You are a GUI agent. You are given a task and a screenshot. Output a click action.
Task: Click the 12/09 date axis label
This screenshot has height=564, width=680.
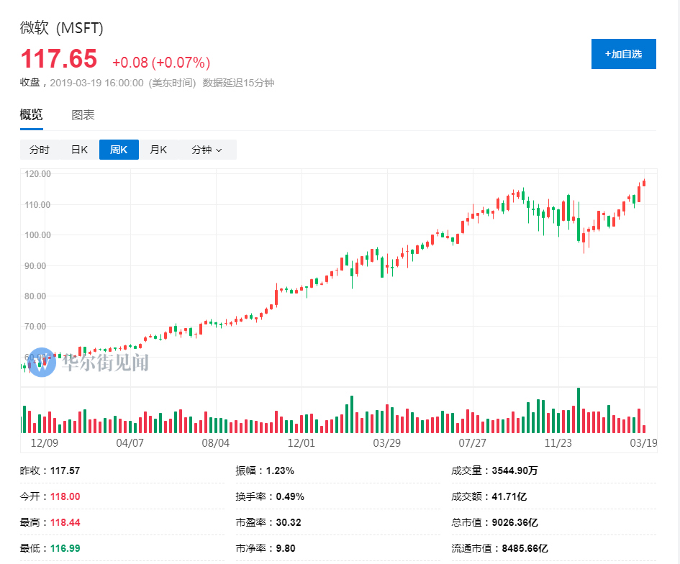point(44,443)
